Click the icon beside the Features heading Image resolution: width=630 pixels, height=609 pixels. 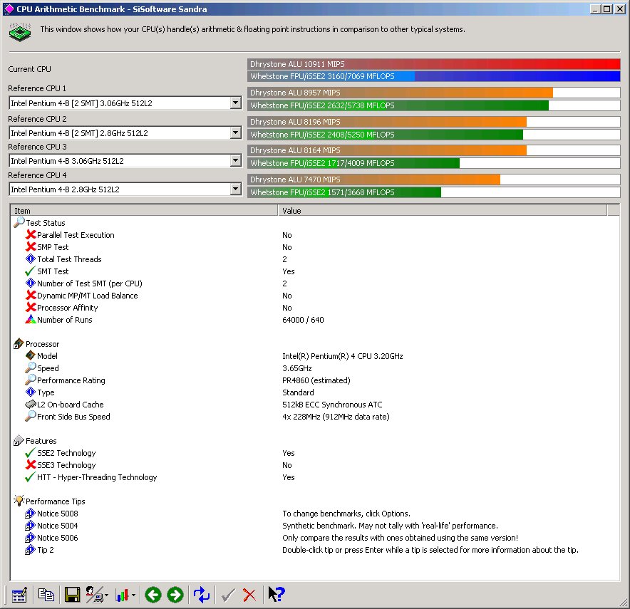(x=19, y=440)
